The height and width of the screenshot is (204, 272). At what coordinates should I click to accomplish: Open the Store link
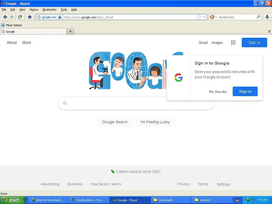[27, 42]
